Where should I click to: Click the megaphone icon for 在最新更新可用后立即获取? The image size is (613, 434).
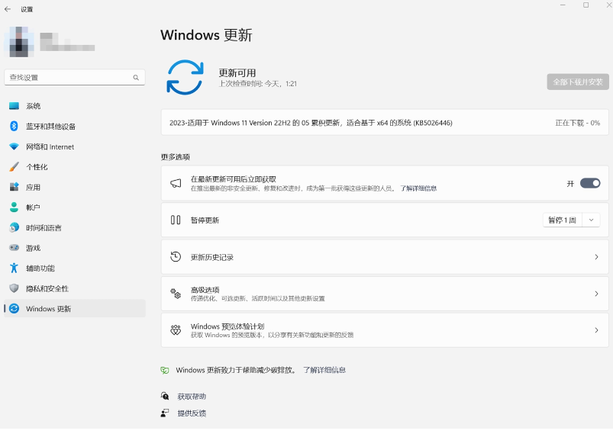click(176, 183)
